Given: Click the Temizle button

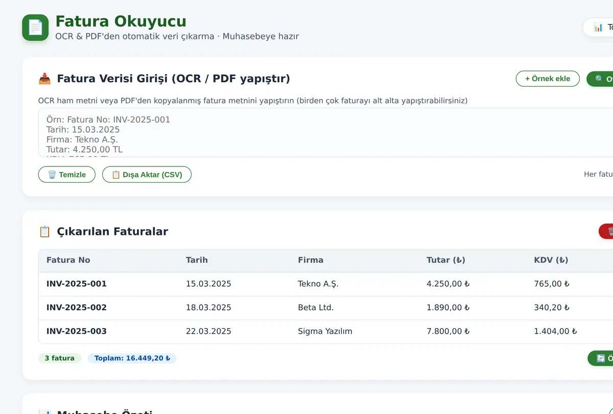Looking at the screenshot, I should [67, 175].
